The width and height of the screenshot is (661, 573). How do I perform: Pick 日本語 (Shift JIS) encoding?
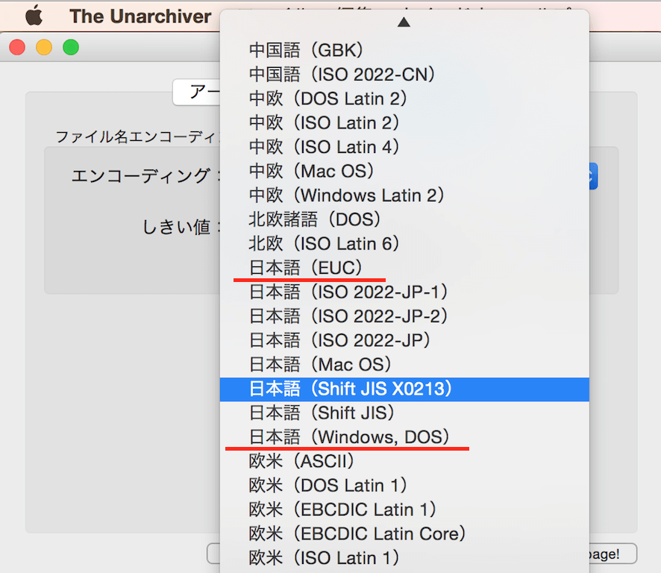pyautogui.click(x=404, y=413)
